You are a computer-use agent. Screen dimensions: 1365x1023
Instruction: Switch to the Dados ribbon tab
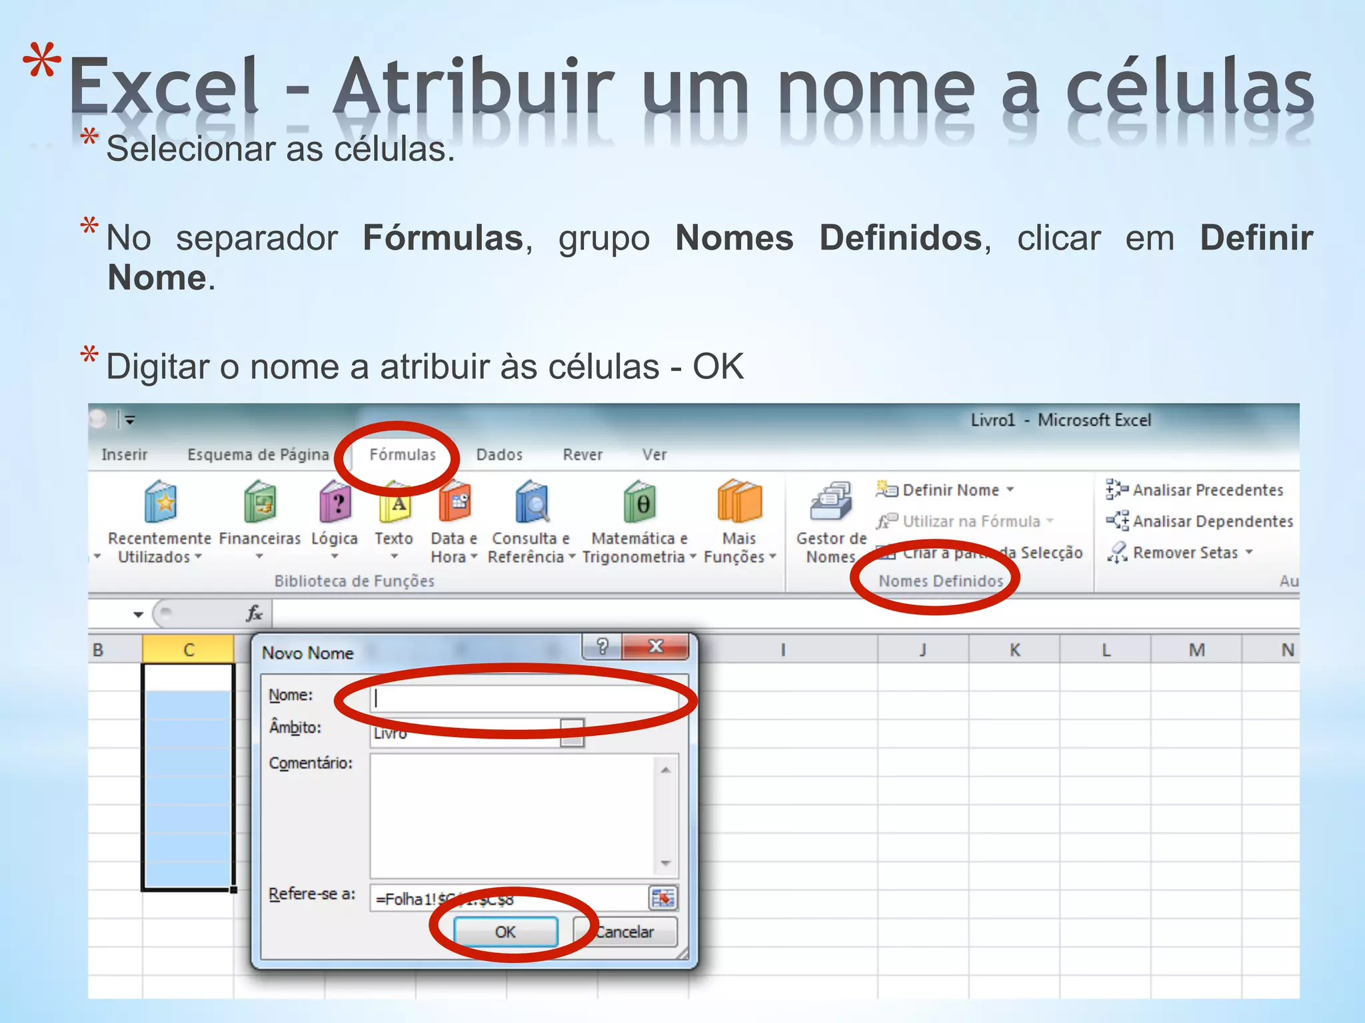point(499,454)
